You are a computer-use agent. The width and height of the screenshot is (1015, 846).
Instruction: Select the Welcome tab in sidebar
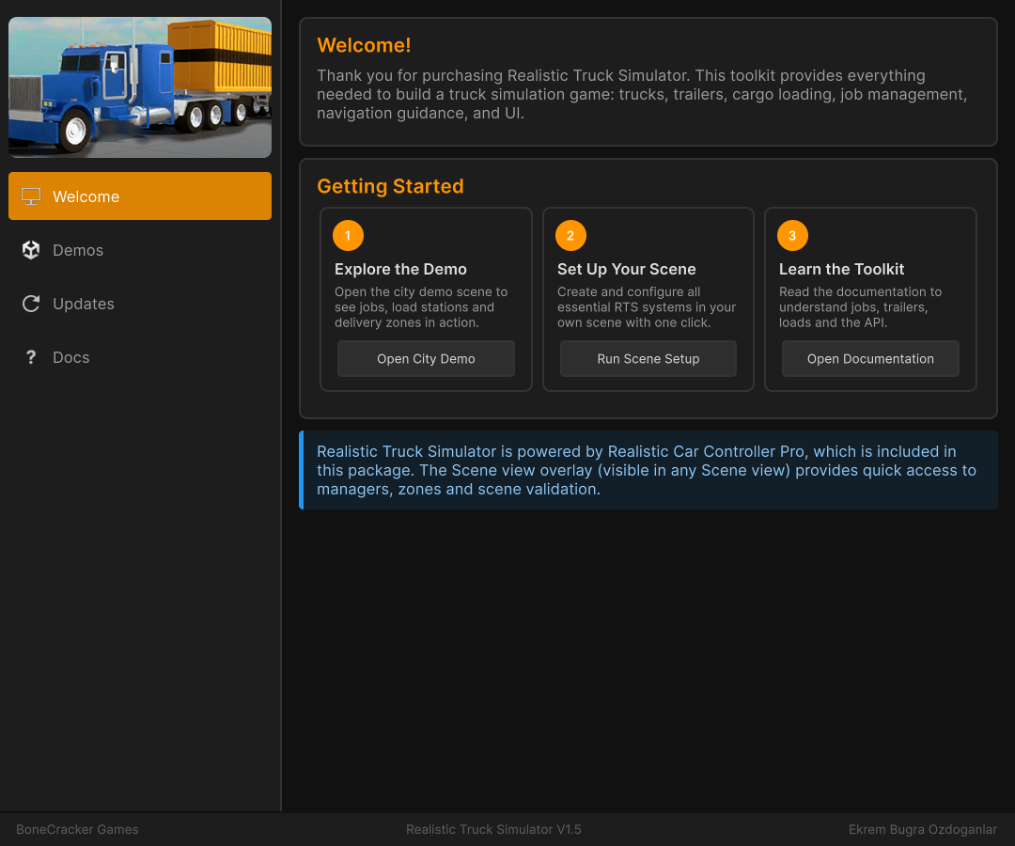[x=140, y=196]
